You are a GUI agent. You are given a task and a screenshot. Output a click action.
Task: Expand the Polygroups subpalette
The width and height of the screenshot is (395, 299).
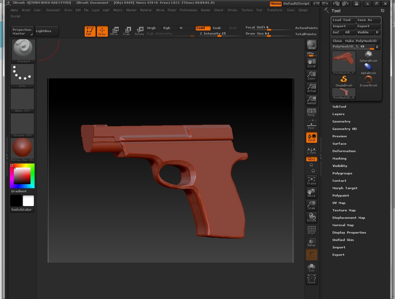[x=342, y=173]
